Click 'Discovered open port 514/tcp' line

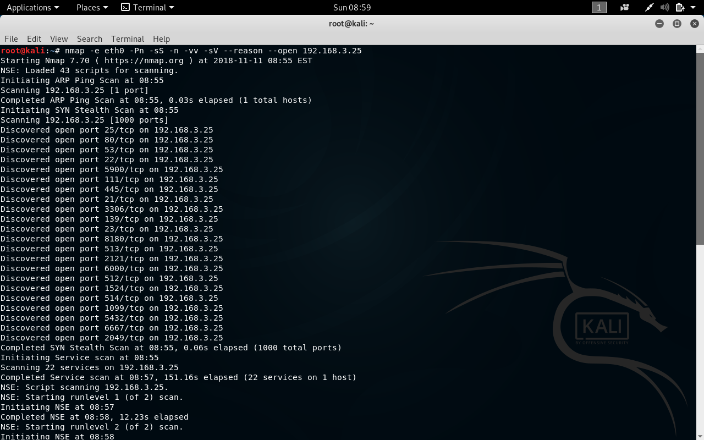coord(109,298)
